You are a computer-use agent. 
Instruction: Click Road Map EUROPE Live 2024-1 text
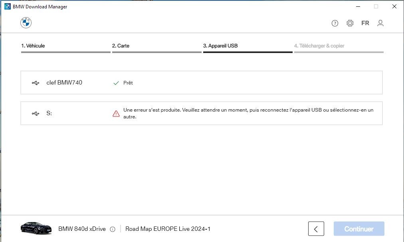click(168, 229)
